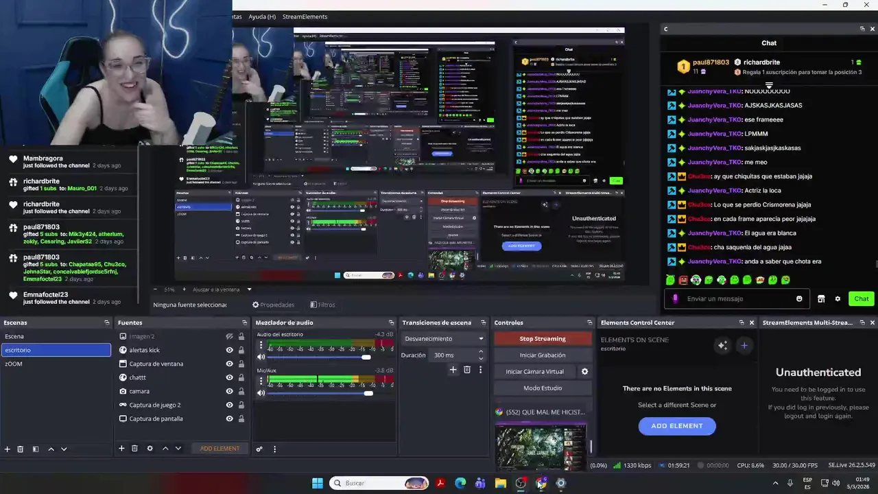Click the AI sparkle icon in Elements Control Center
The image size is (878, 494).
[x=722, y=346]
